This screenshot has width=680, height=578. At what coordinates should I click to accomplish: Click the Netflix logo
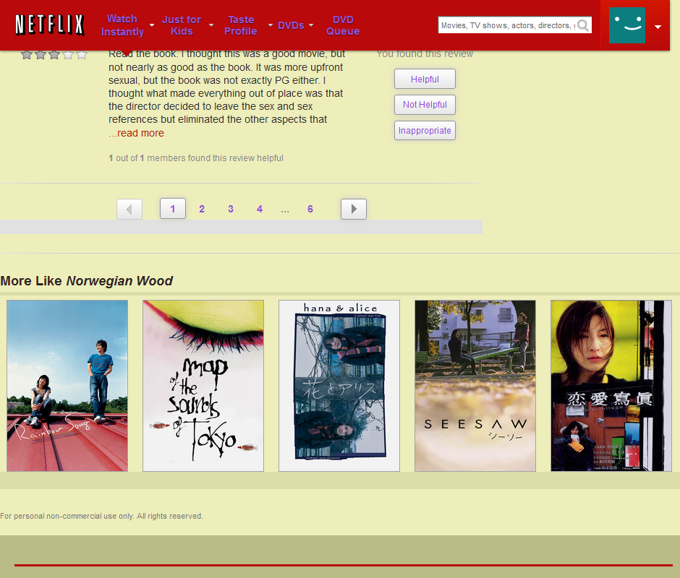click(x=49, y=25)
